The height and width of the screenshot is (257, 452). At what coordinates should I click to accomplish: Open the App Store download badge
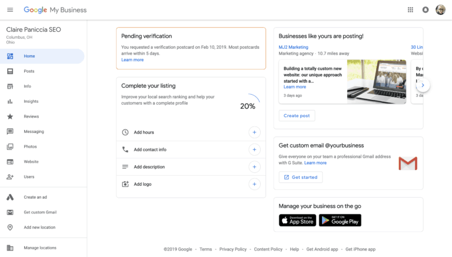tap(297, 220)
